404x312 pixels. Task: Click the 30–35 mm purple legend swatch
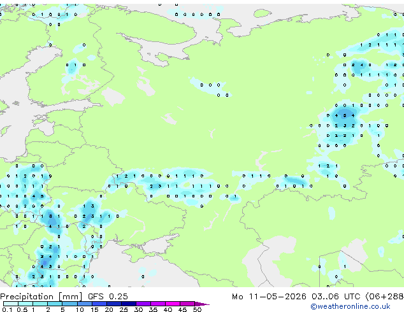pyautogui.click(x=143, y=304)
